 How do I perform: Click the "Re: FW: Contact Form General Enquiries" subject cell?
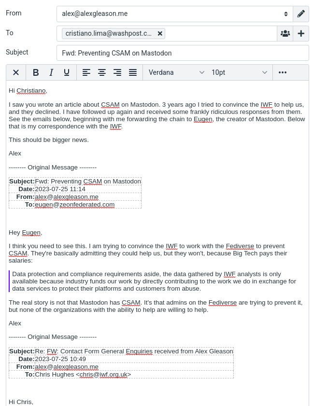[134, 351]
